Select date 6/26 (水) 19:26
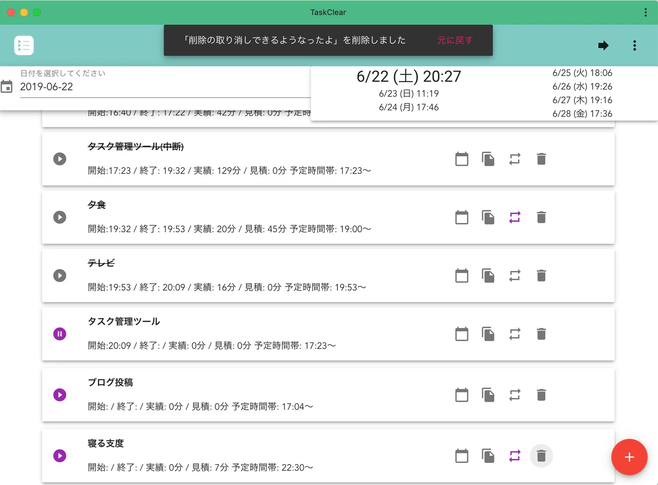Image resolution: width=658 pixels, height=485 pixels. 582,87
